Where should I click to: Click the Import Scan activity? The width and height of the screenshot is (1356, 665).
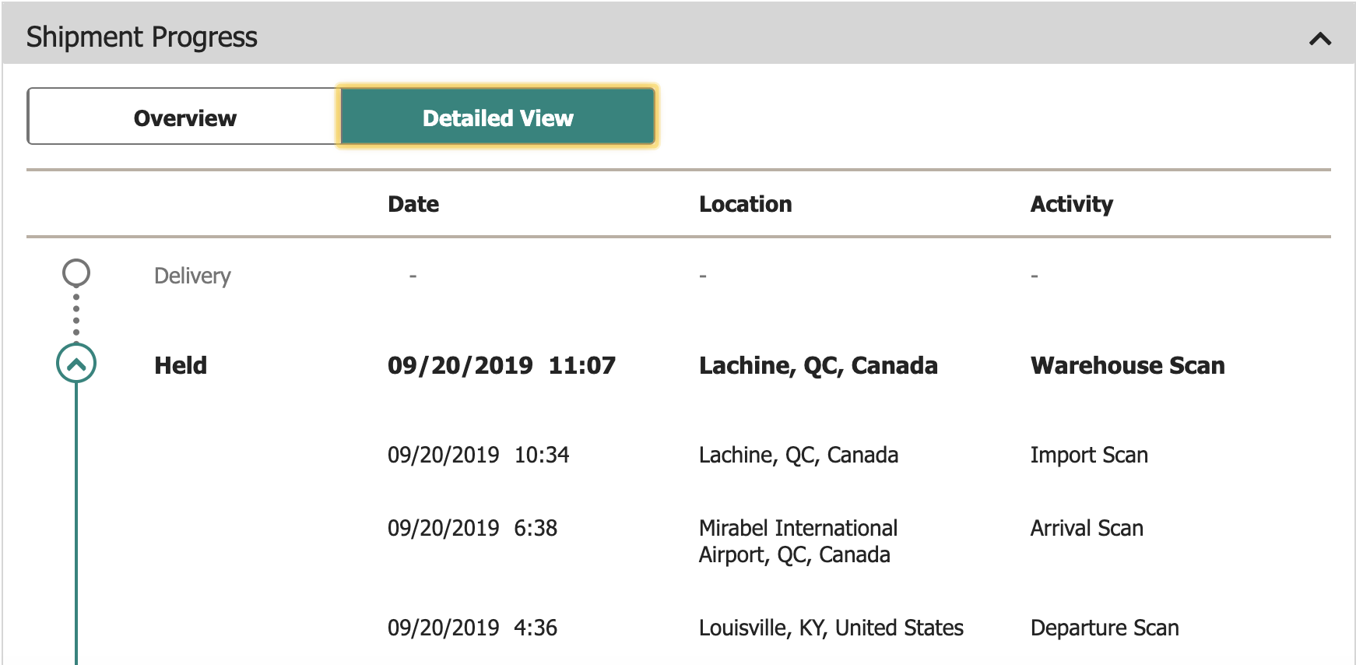[1088, 455]
